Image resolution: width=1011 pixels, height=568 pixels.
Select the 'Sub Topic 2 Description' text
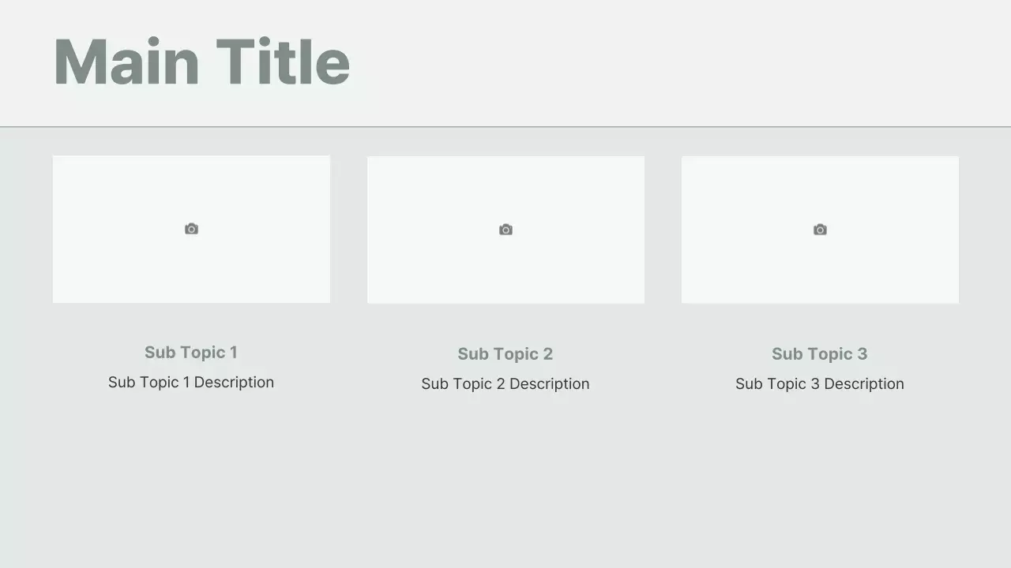point(505,384)
